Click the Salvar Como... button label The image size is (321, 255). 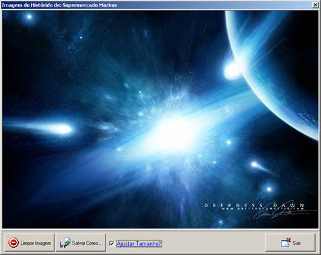pos(87,243)
